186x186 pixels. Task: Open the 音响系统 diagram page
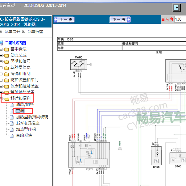click(x=24, y=136)
